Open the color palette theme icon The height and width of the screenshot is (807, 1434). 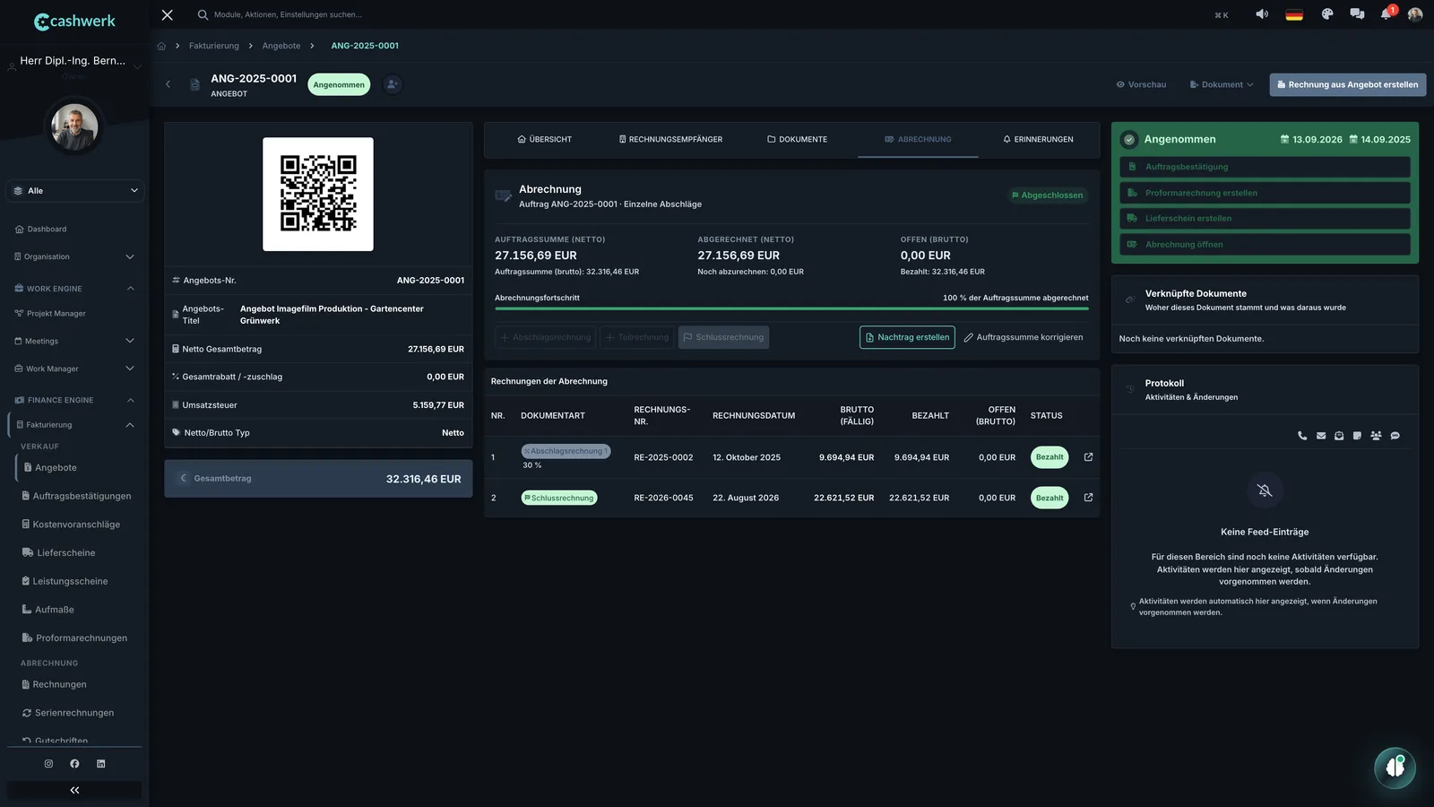(1327, 14)
